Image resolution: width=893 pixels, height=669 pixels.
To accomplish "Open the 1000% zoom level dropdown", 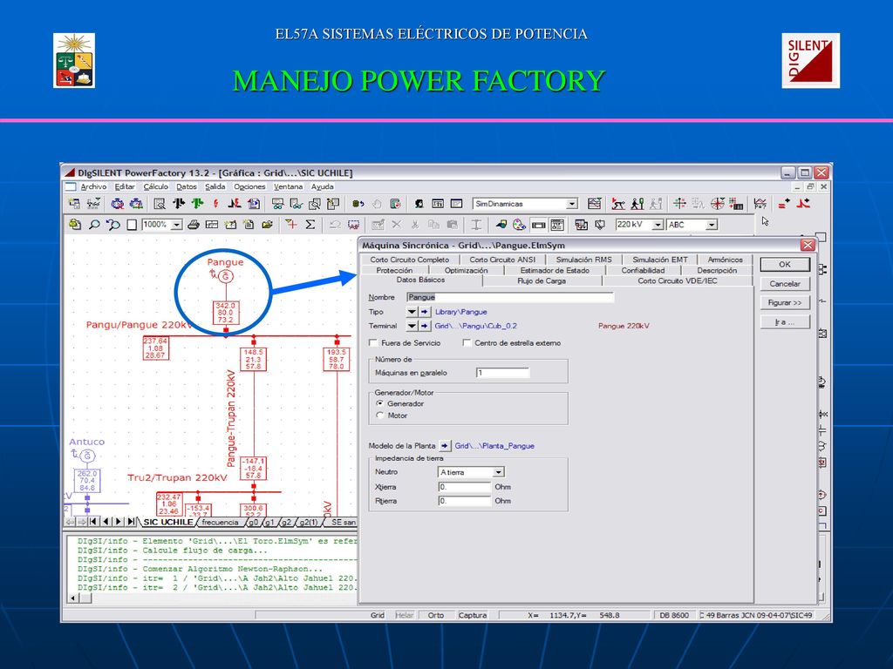I will [x=176, y=225].
